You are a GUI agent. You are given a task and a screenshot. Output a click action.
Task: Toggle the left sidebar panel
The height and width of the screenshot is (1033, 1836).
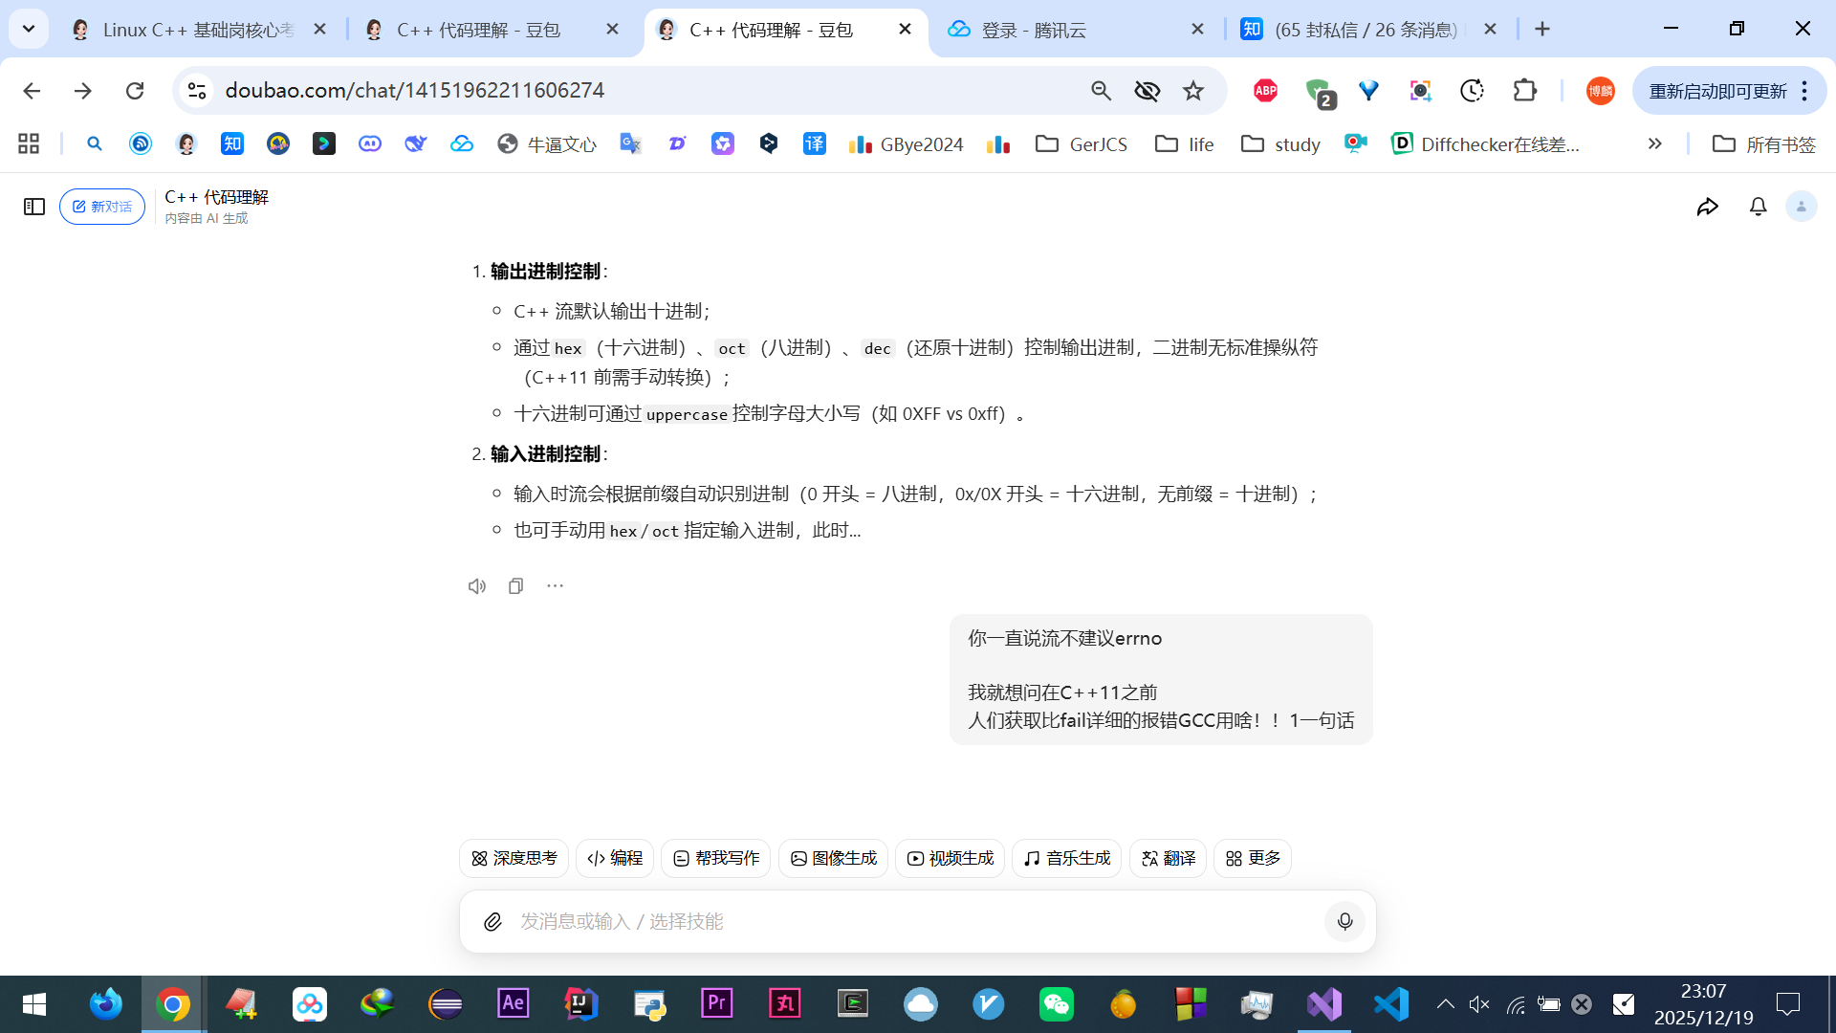[34, 207]
